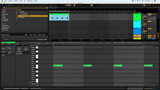Toggle the orange Automation Arm button
This screenshot has width=160, height=90.
74,5
